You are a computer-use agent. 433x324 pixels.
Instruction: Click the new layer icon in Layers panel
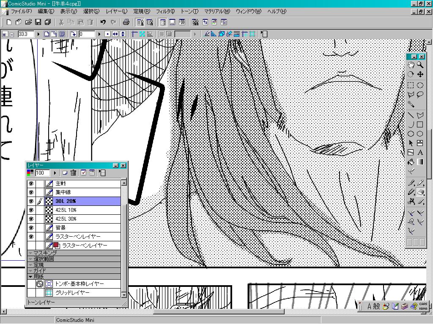[65, 173]
